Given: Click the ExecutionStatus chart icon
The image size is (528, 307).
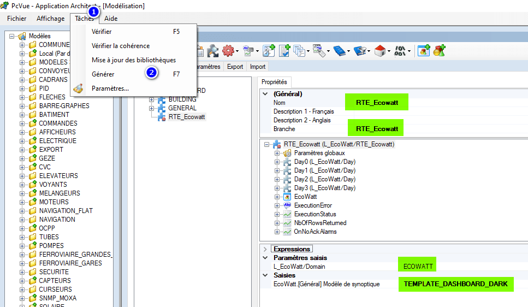Looking at the screenshot, I should pos(287,214).
